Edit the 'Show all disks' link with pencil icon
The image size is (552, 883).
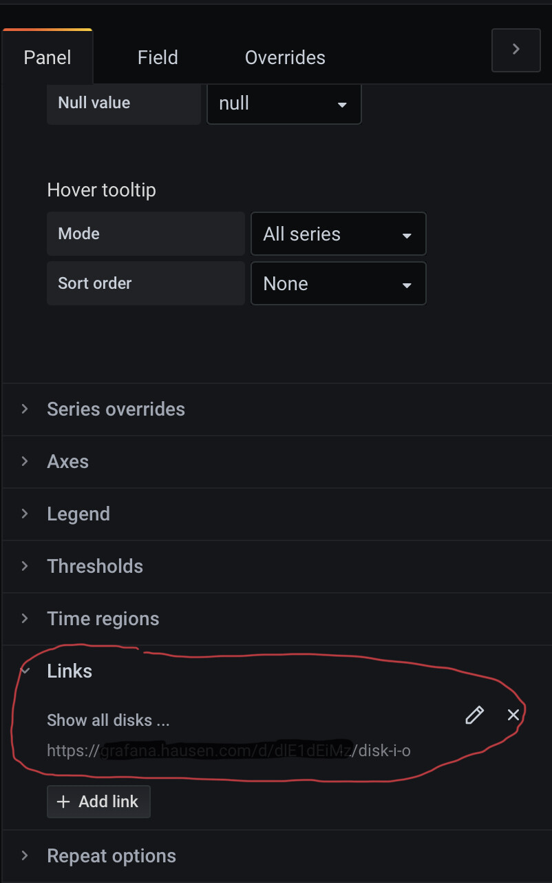pyautogui.click(x=474, y=715)
